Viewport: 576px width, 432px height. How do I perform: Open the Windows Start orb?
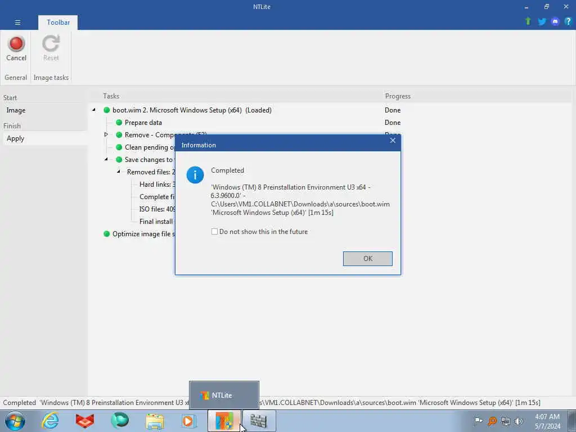[15, 421]
